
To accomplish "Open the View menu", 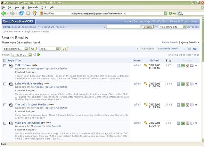I will tap(17, 7).
